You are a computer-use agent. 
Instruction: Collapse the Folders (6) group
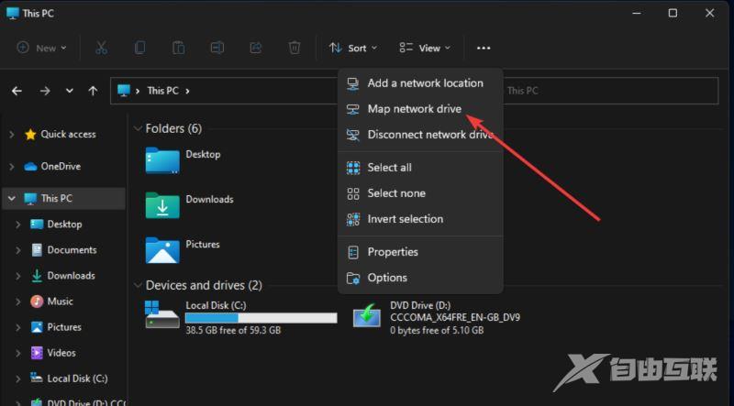coord(138,128)
